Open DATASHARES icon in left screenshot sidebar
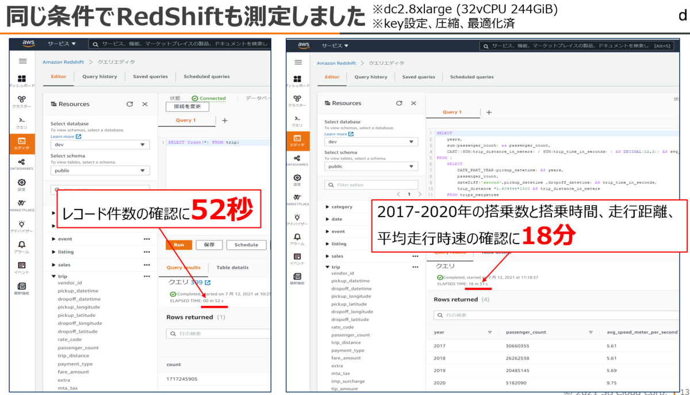 pos(22,162)
